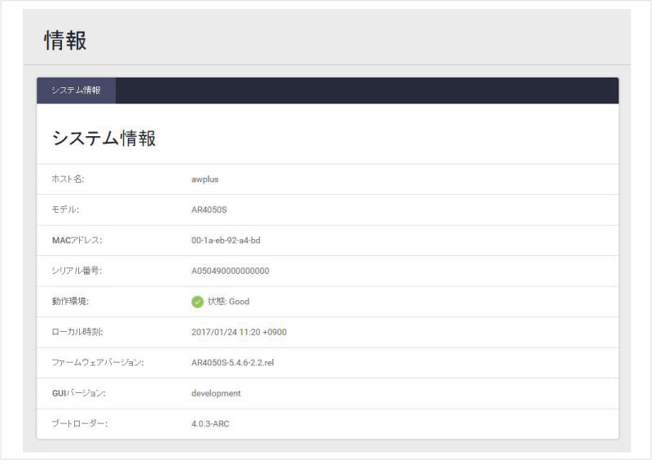The width and height of the screenshot is (652, 460).
Task: Click the ブートローダー label
Action: tap(80, 424)
